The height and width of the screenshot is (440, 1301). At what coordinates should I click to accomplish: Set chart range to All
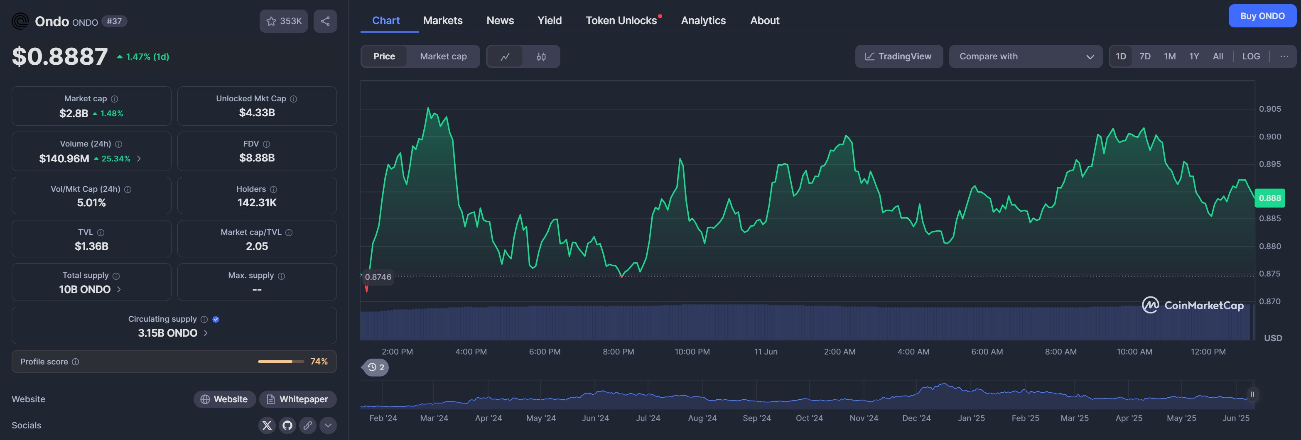pos(1218,56)
